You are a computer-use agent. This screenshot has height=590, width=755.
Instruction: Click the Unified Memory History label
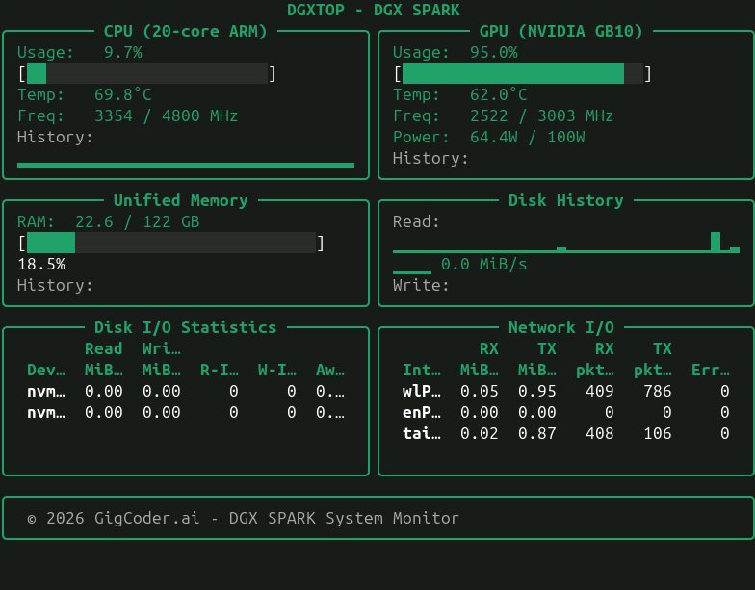[x=55, y=285]
